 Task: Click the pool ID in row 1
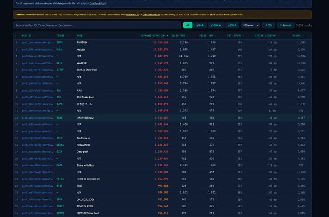37,42
